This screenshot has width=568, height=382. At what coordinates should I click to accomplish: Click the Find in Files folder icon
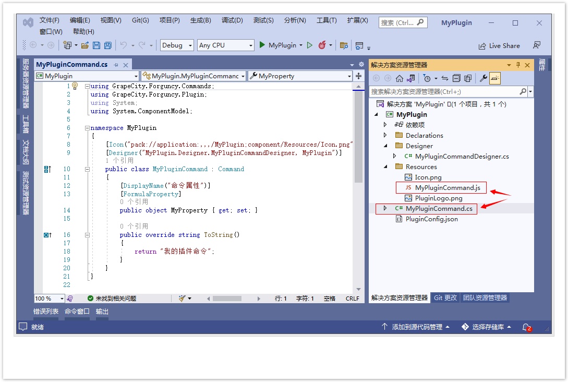[344, 45]
